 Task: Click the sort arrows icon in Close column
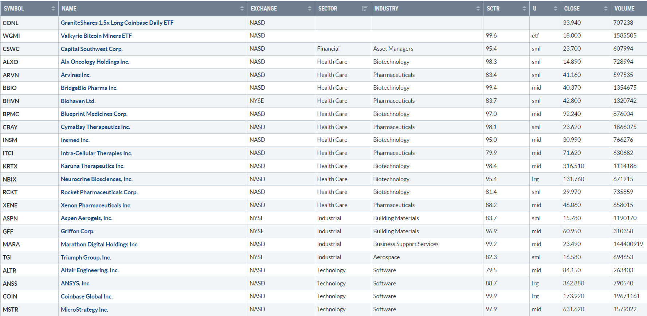[x=605, y=8]
